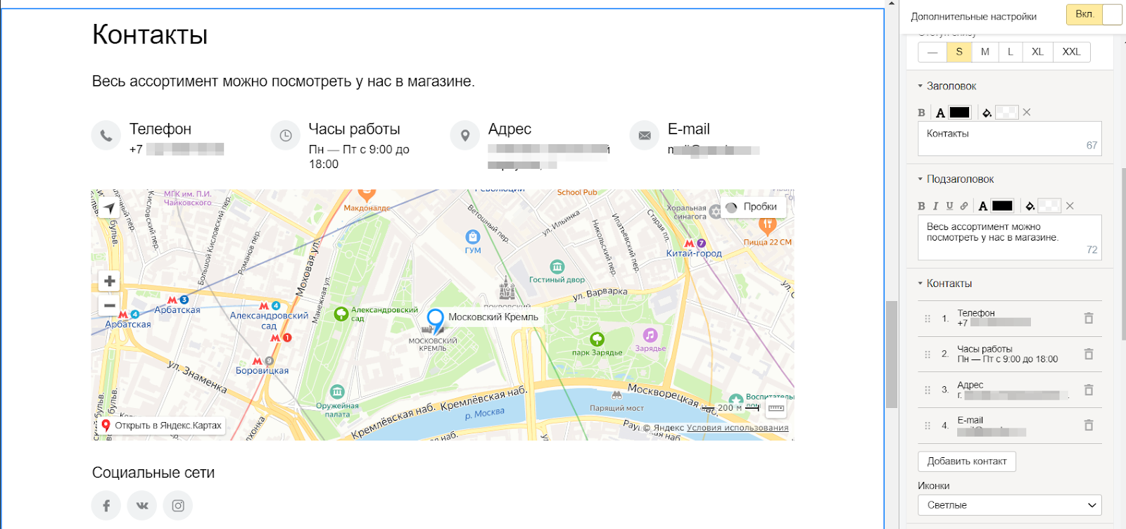Open fill color bucket for Заголовок
This screenshot has width=1126, height=529.
click(987, 113)
